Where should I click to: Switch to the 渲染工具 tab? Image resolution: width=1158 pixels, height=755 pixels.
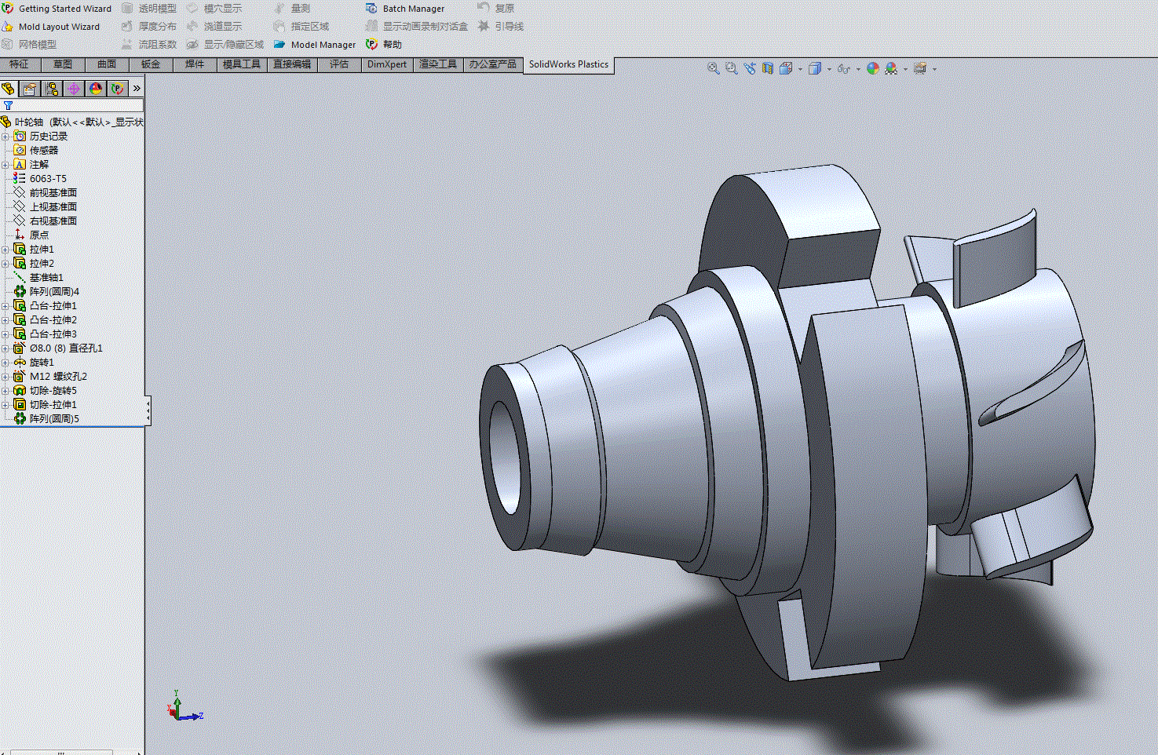pos(438,64)
